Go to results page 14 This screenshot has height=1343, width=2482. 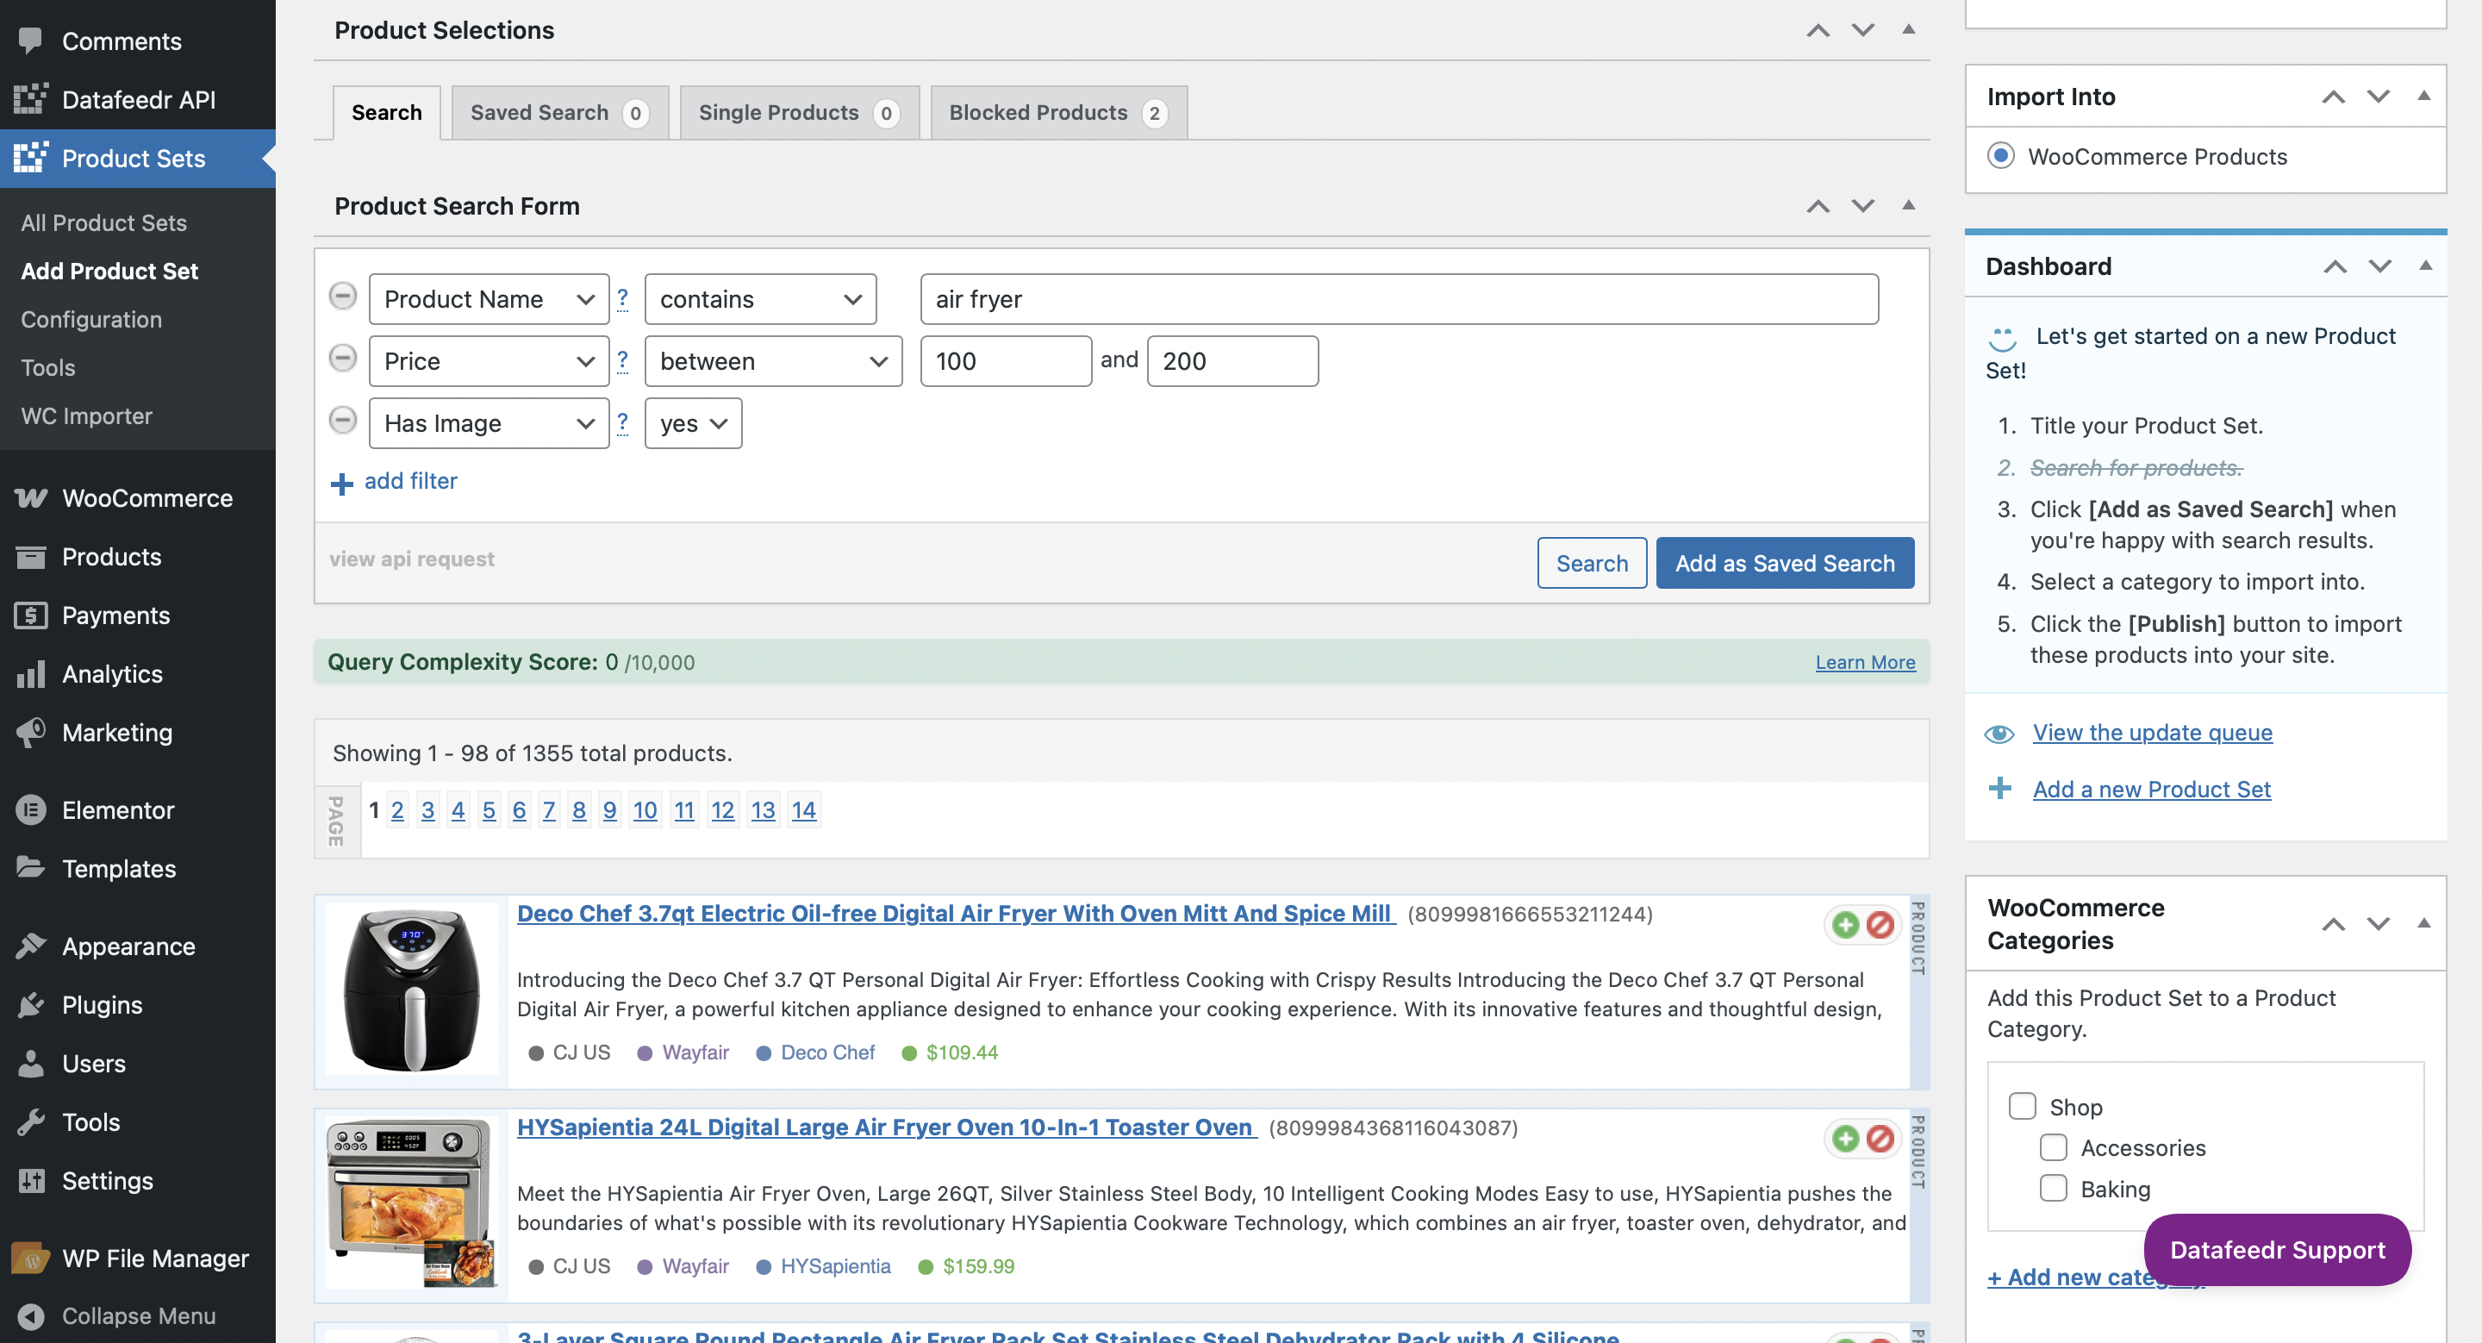803,810
